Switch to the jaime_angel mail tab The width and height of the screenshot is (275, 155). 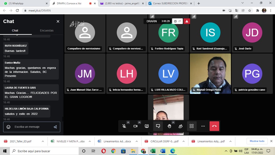coord(122,3)
